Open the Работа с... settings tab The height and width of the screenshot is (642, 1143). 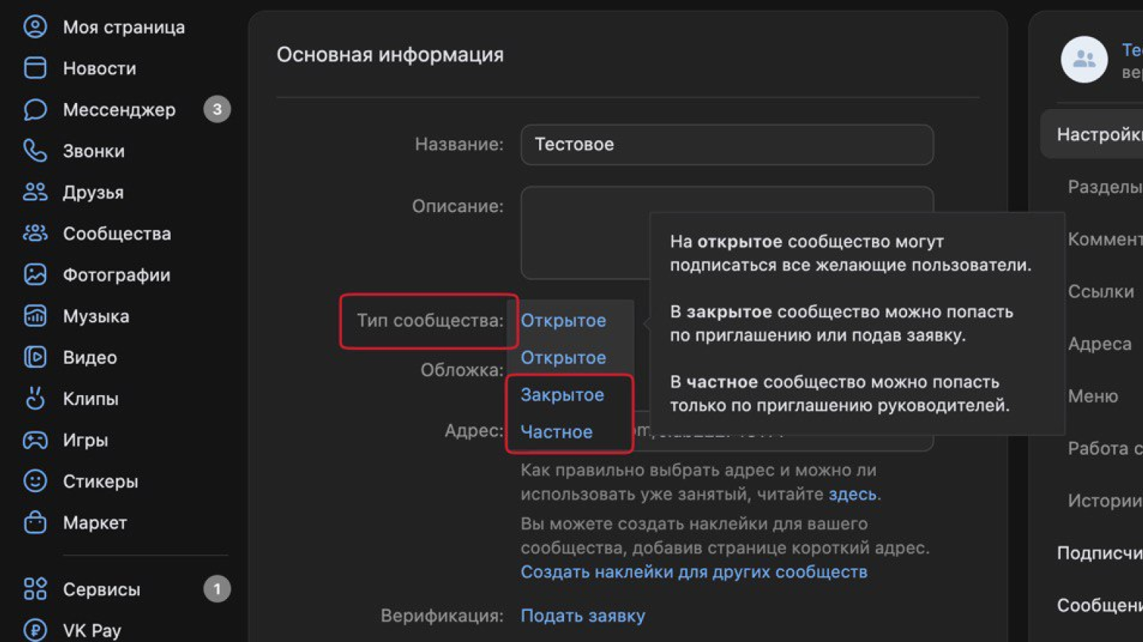click(1104, 449)
